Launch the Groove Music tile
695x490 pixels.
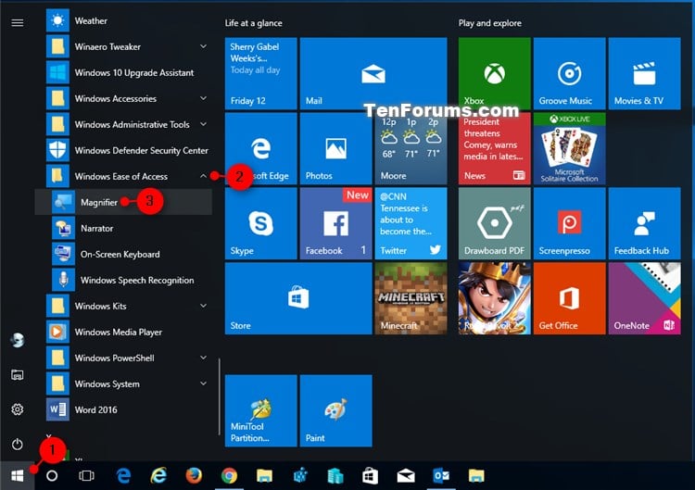click(x=569, y=73)
